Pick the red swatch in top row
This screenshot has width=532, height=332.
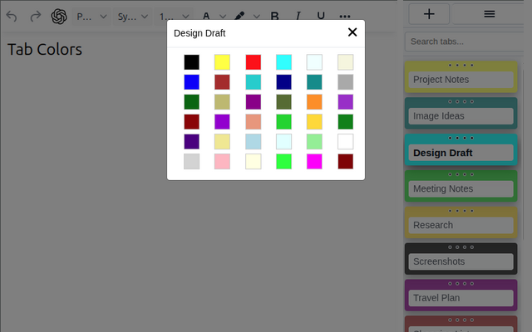coord(254,62)
